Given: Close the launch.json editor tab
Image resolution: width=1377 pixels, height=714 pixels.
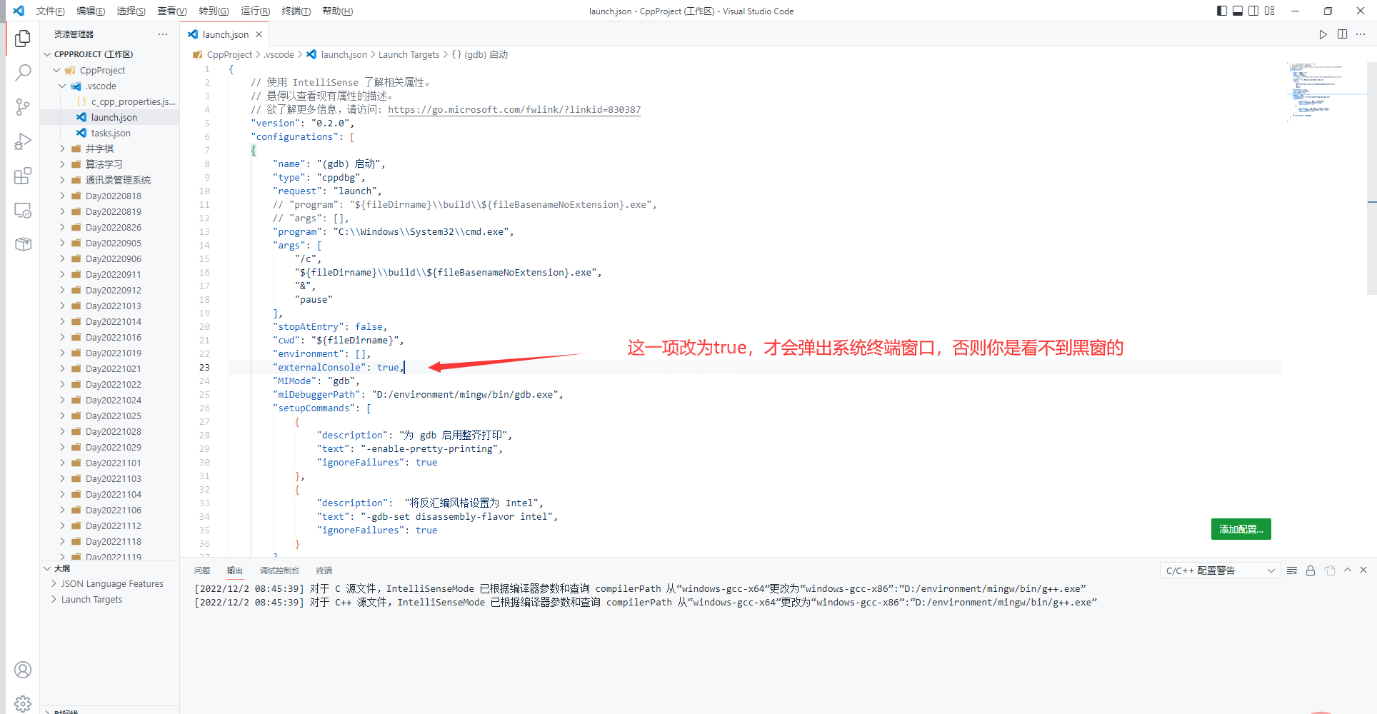Looking at the screenshot, I should [x=259, y=34].
